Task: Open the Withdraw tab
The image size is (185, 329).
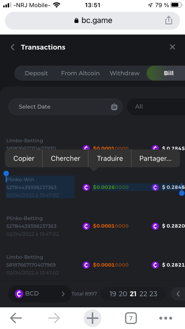Action: coord(125,73)
